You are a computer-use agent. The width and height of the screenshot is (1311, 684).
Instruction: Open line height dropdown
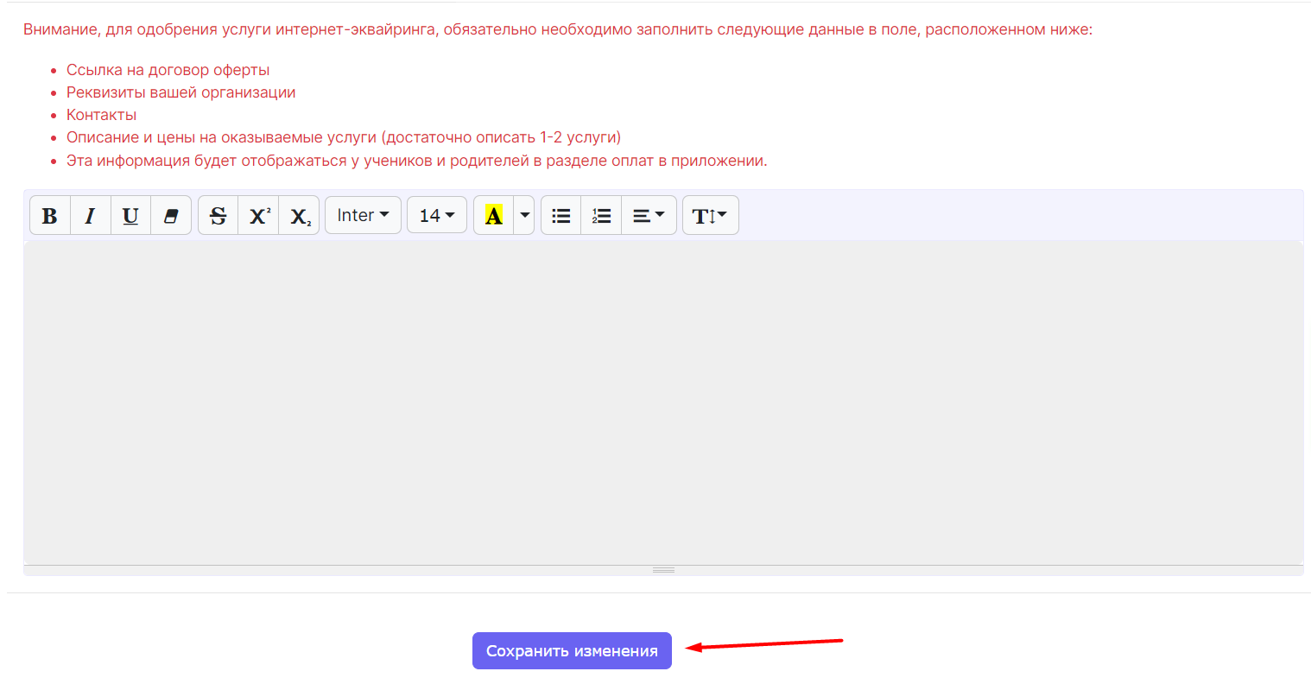click(711, 215)
